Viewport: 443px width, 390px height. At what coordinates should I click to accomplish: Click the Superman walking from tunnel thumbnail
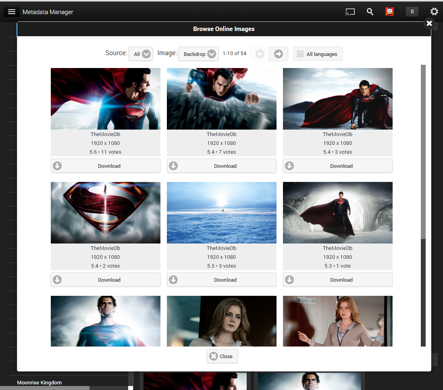(x=338, y=213)
